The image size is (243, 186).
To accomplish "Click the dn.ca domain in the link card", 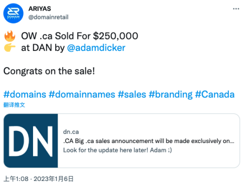I will pyautogui.click(x=71, y=132).
